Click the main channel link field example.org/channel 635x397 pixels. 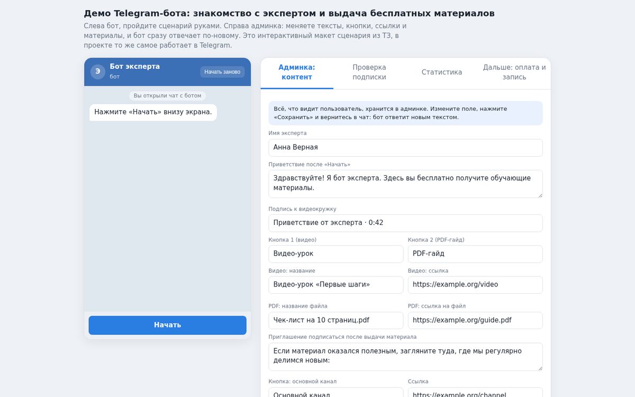475,392
